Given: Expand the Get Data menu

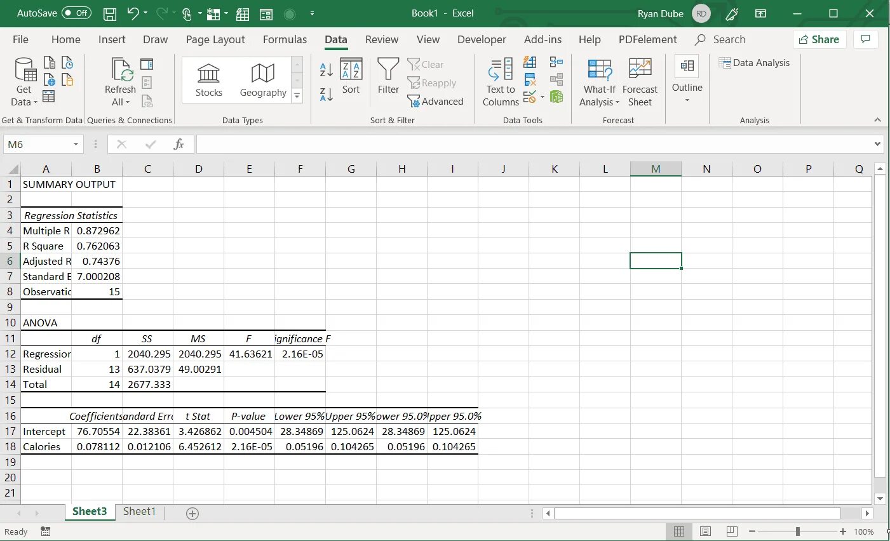Looking at the screenshot, I should pyautogui.click(x=24, y=82).
